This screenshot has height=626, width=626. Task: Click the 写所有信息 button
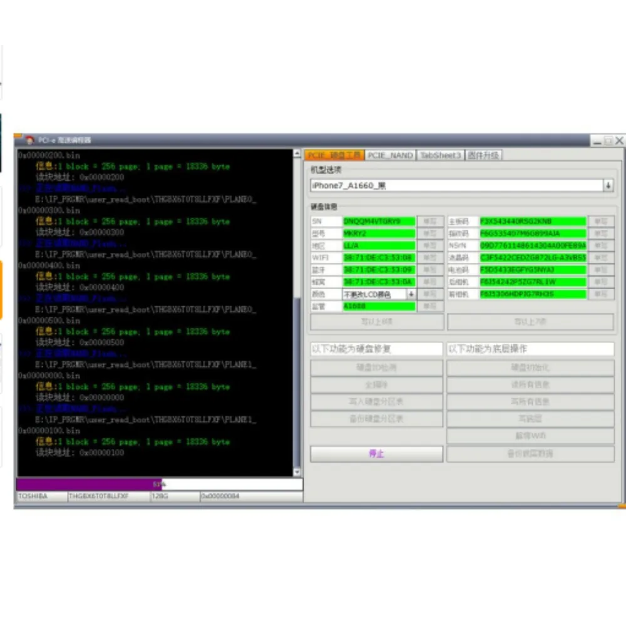[x=530, y=402]
